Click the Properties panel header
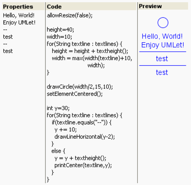 [x=23, y=6]
